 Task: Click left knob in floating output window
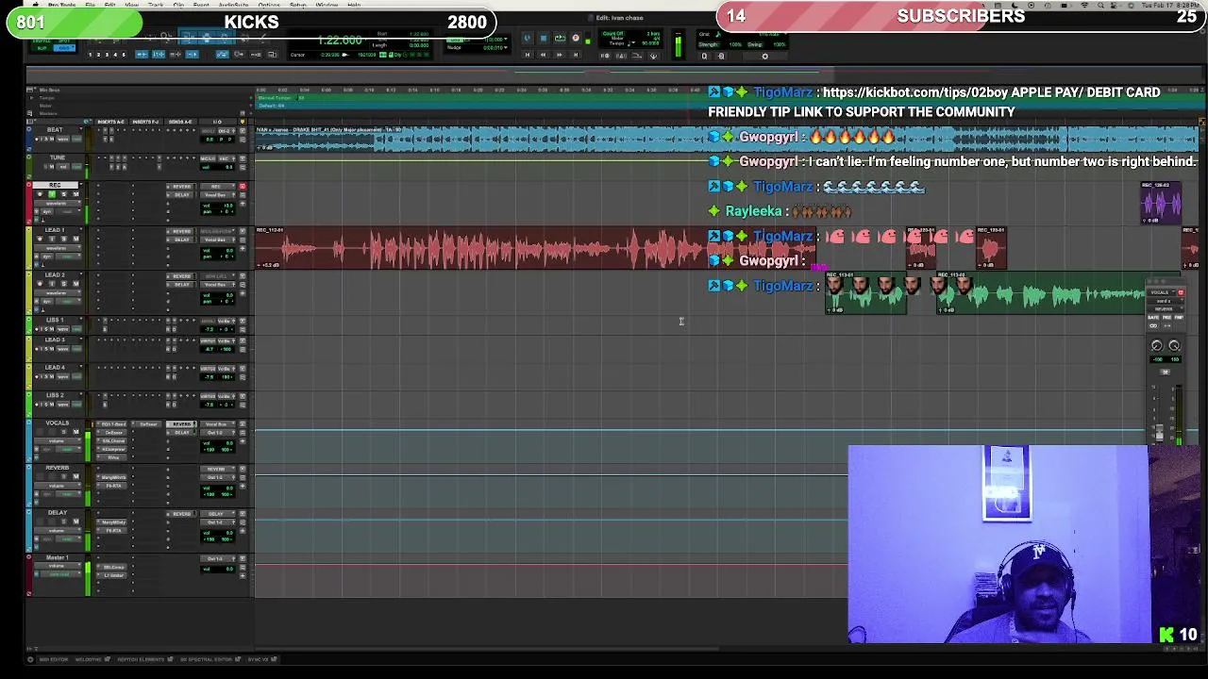pos(1157,345)
